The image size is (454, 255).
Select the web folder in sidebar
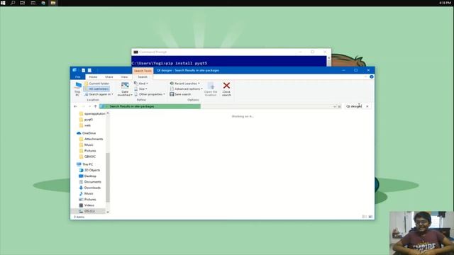(x=85, y=125)
